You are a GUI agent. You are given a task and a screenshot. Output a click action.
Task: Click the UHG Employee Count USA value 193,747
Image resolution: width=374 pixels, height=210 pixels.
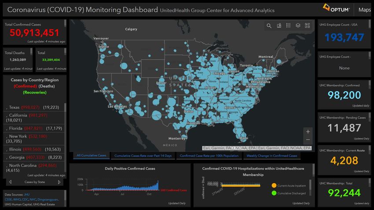(x=344, y=37)
